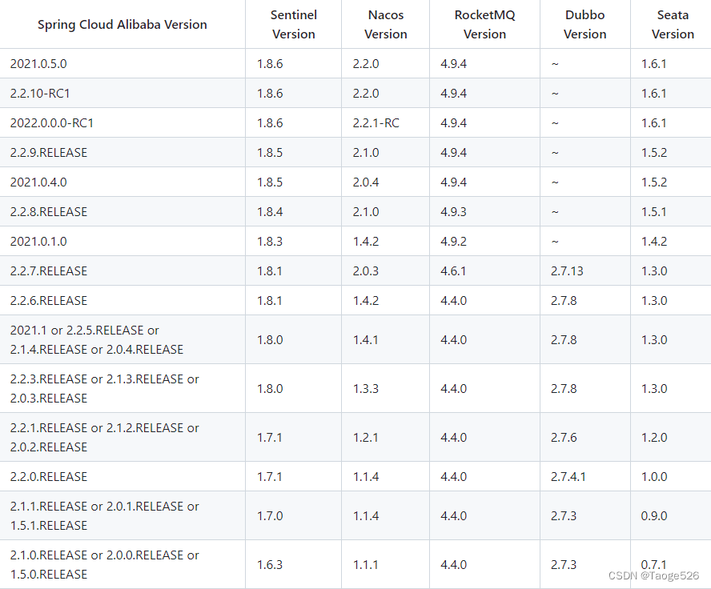Click Nacos value 2.2.1-RC
The height and width of the screenshot is (589, 711).
tap(376, 123)
